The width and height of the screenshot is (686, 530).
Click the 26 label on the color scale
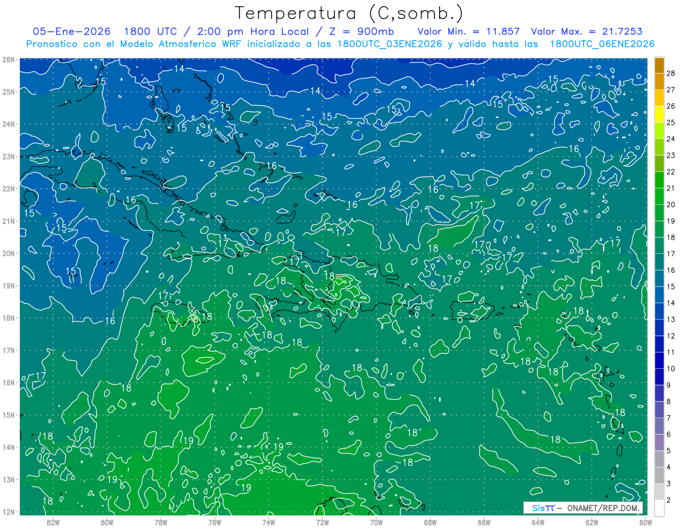(671, 106)
